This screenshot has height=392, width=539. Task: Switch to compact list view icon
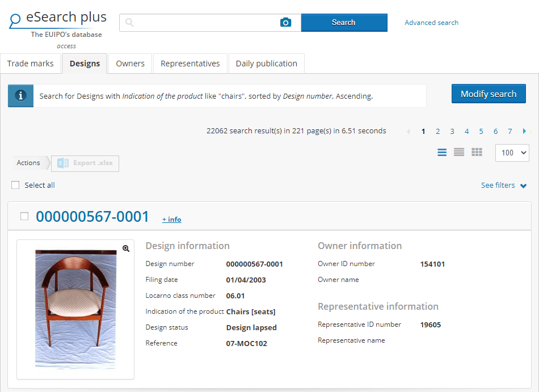459,152
